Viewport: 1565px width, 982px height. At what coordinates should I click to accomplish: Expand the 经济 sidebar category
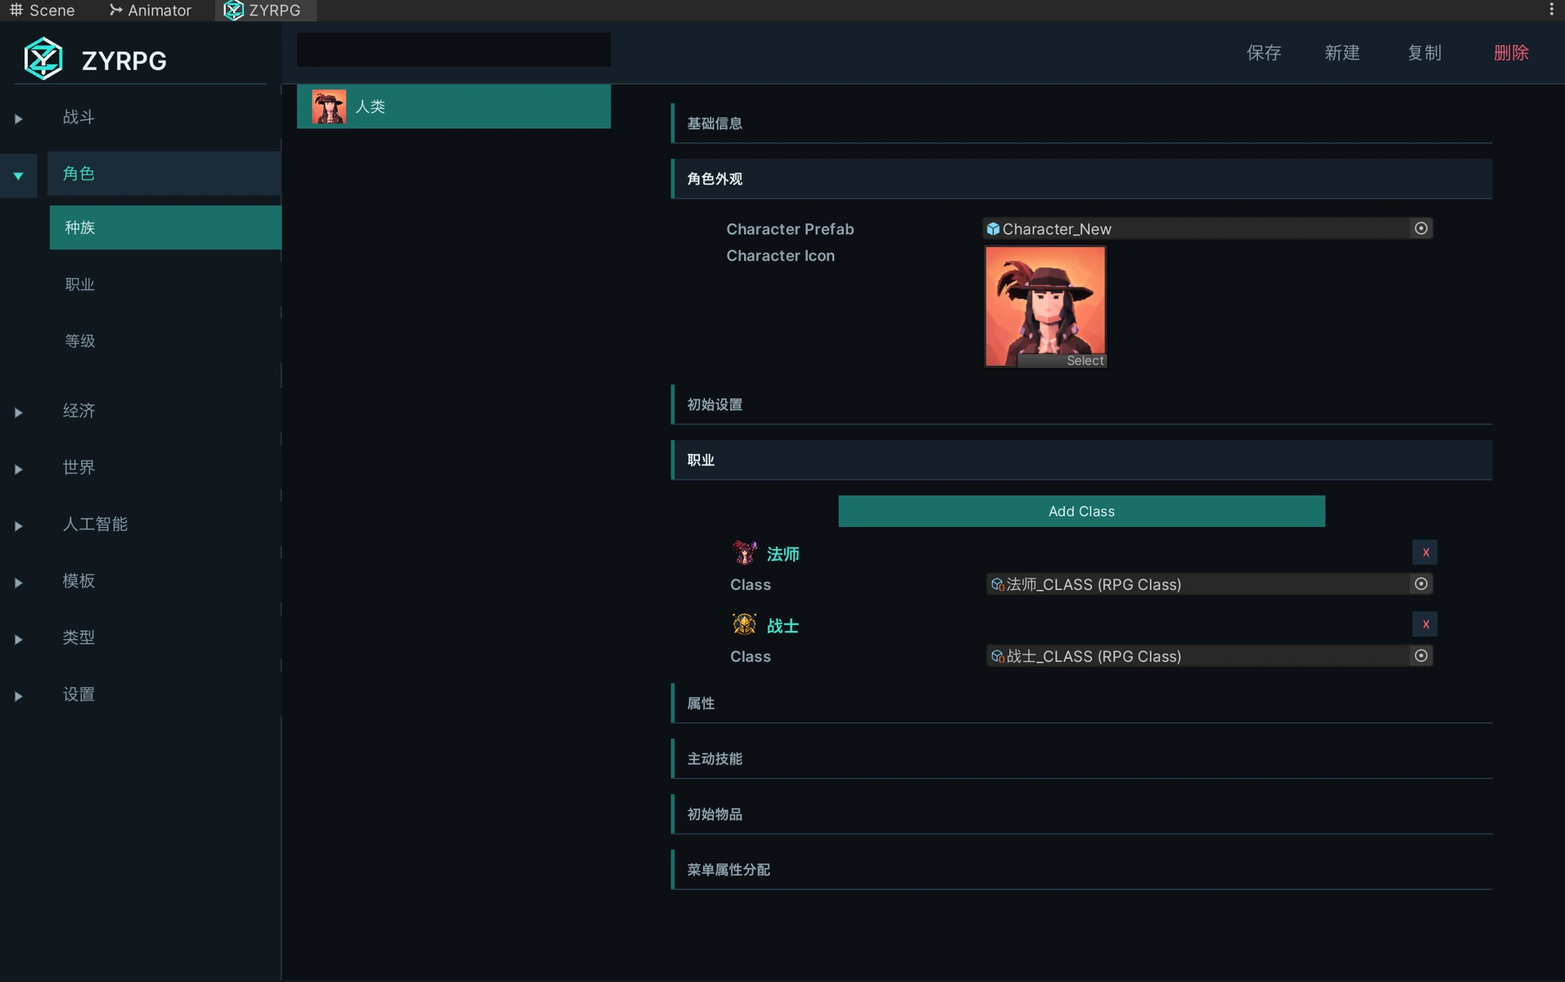click(x=18, y=412)
